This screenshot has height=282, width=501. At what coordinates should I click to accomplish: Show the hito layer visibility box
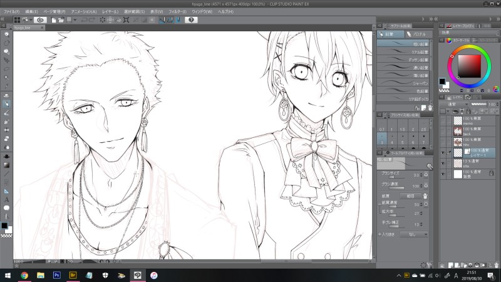point(443,142)
